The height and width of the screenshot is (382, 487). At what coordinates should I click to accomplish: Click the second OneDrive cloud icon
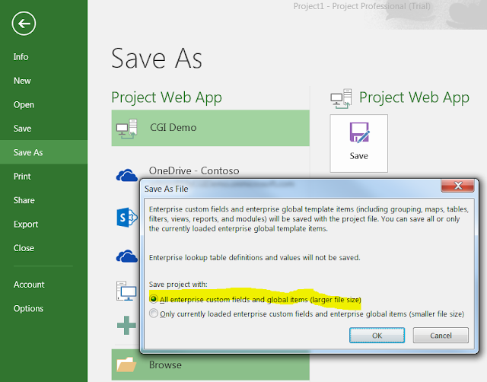(127, 256)
